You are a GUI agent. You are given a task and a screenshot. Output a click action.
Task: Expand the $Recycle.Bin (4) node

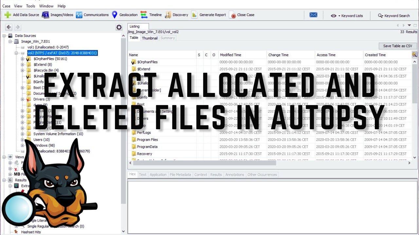click(23, 70)
